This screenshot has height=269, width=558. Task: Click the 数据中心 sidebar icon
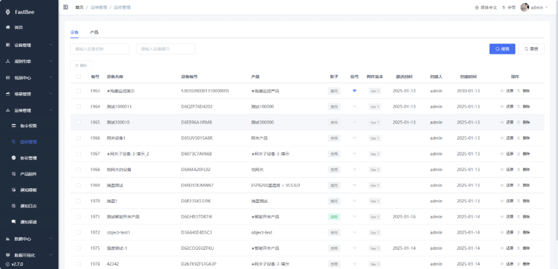point(8,239)
